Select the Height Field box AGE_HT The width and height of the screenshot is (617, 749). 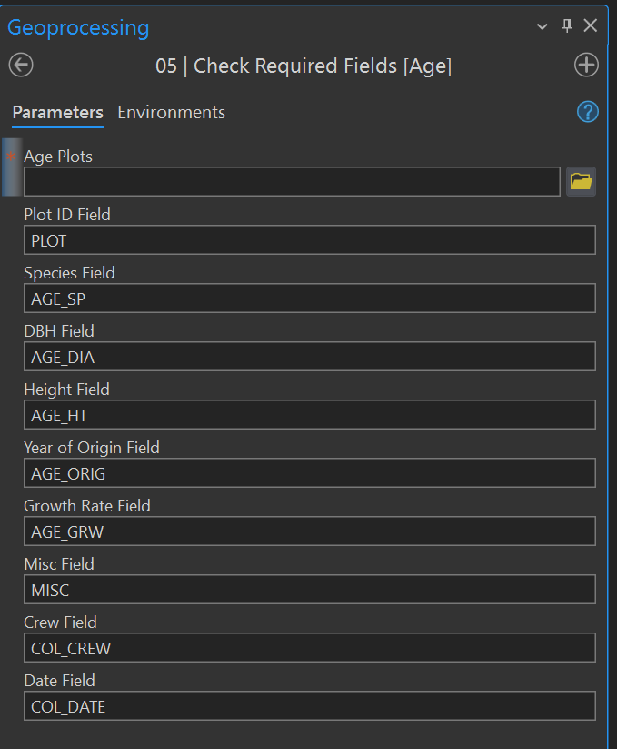click(309, 415)
